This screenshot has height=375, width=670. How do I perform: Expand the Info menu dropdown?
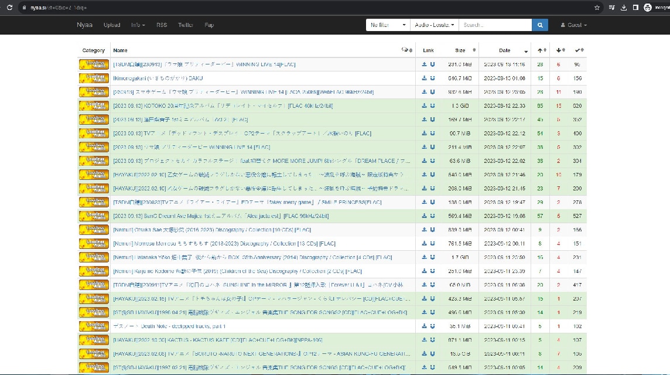(x=138, y=25)
